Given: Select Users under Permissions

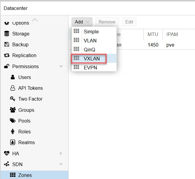Looking at the screenshot, I should [34, 77].
